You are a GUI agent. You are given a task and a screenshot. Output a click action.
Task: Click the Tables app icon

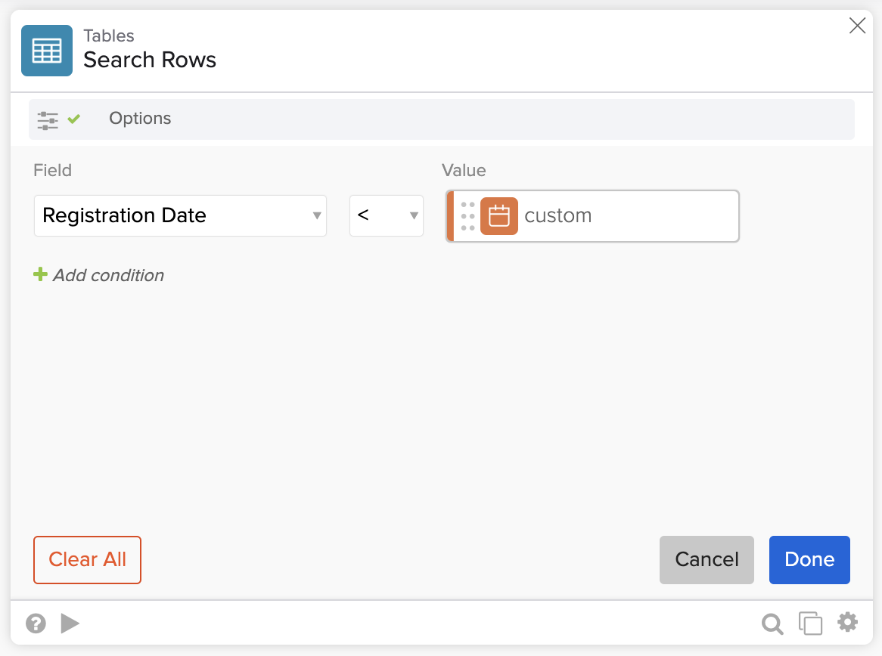[47, 51]
